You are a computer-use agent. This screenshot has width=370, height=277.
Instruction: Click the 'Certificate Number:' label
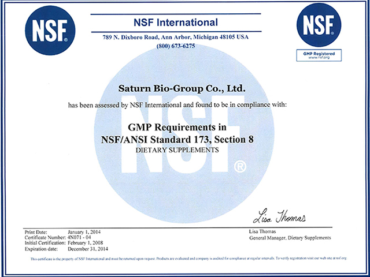(x=45, y=237)
